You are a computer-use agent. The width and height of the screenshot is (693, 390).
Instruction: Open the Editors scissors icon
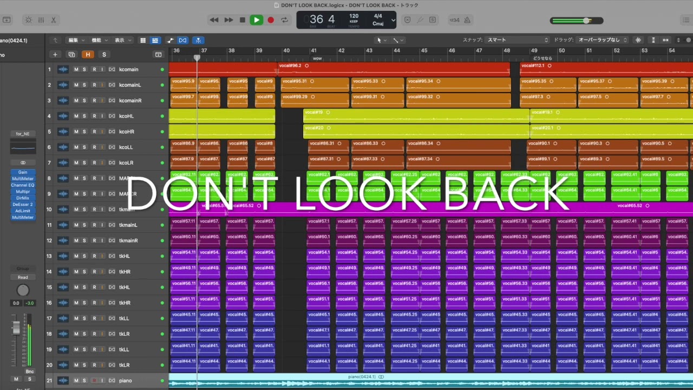[x=54, y=20]
